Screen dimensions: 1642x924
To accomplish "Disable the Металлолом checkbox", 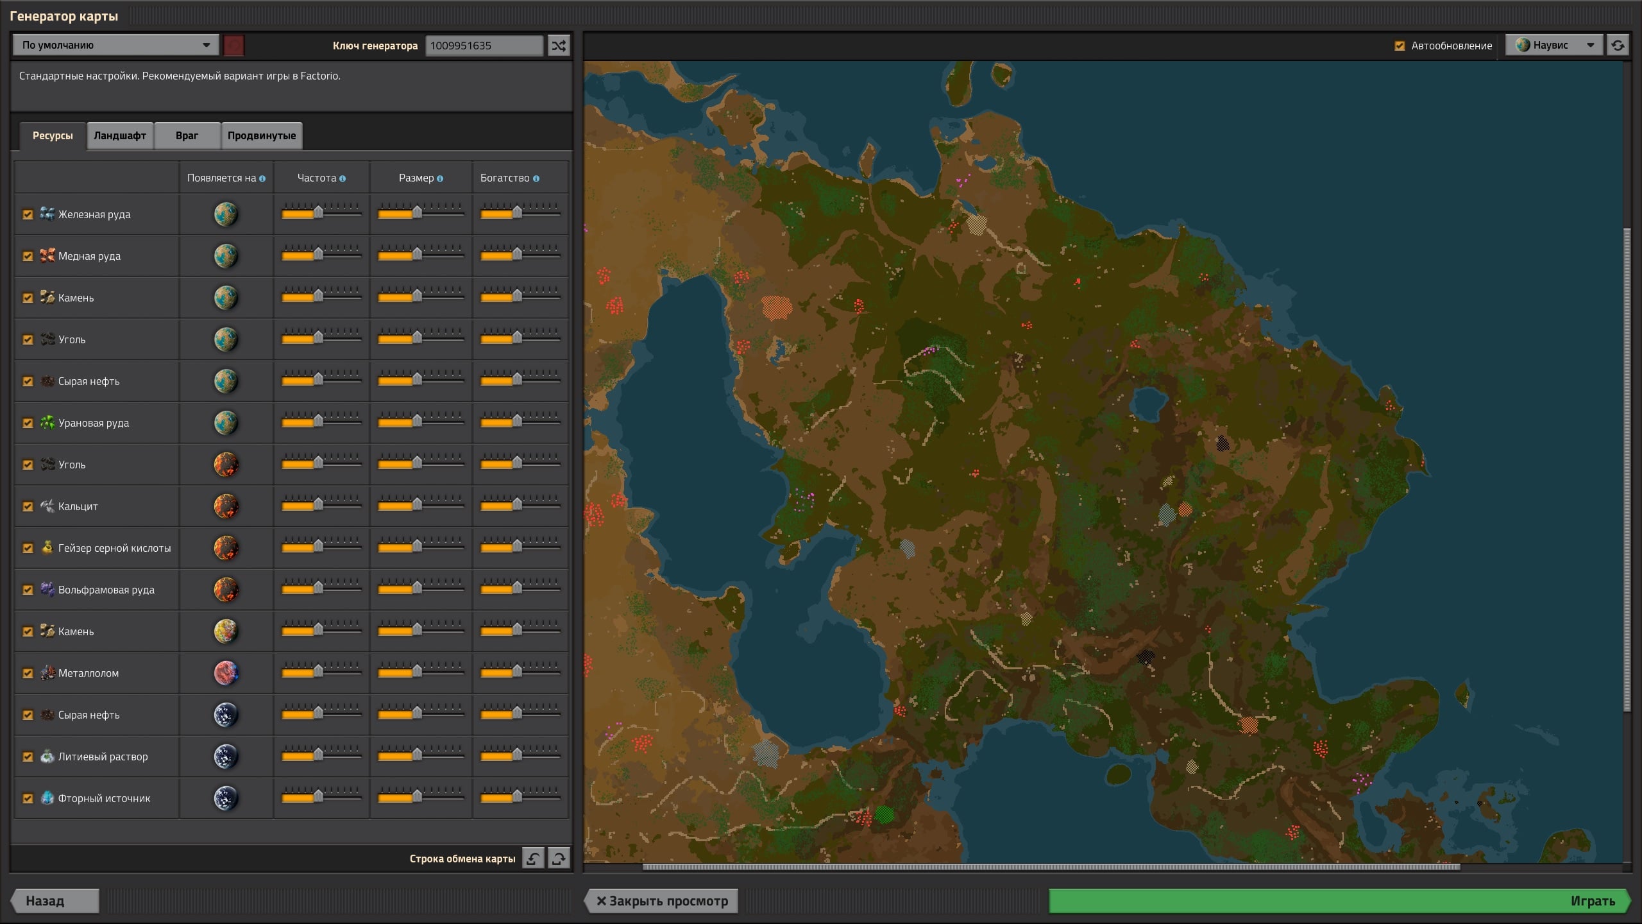I will (28, 673).
